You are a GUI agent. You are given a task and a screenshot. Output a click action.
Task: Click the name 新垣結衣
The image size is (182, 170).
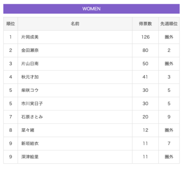click(30, 144)
